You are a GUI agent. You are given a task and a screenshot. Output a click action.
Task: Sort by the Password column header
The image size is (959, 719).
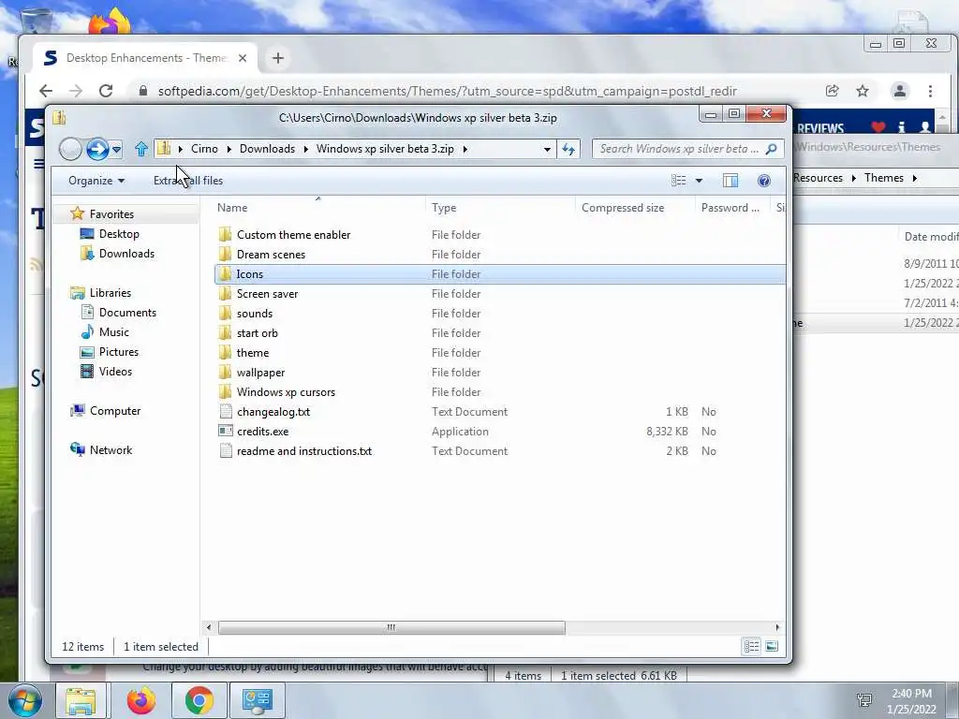tap(732, 207)
